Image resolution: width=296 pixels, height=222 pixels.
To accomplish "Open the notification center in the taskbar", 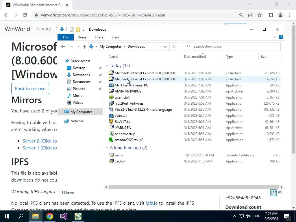I will (287, 216).
